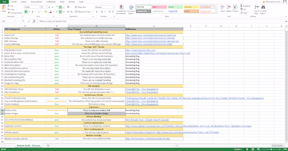
Task: Open the font size dropdown
Action: click(46, 7)
